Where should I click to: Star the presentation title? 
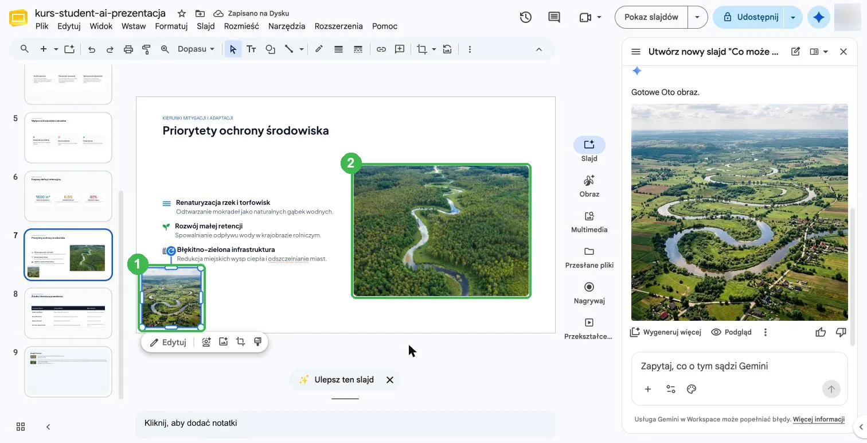point(182,13)
